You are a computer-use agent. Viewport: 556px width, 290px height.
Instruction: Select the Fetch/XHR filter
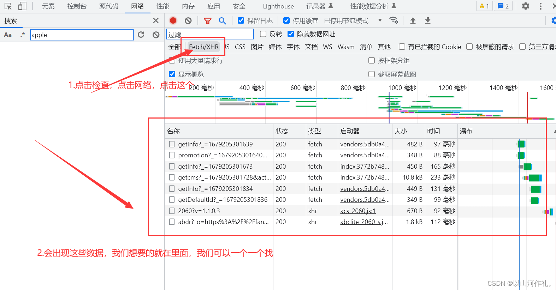click(204, 47)
